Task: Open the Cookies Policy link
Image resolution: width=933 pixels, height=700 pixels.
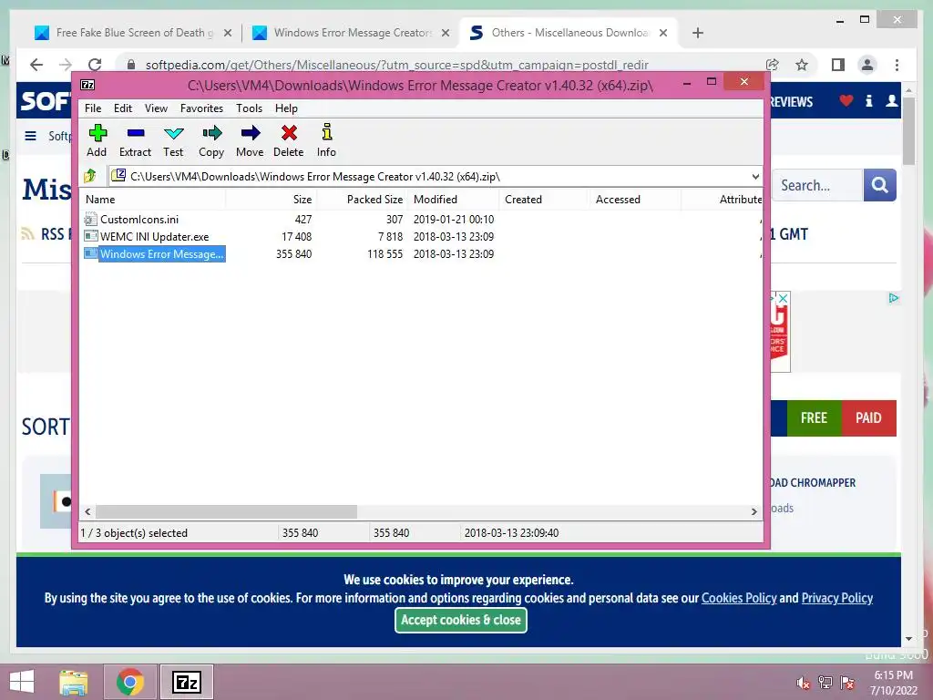Action: click(x=738, y=598)
